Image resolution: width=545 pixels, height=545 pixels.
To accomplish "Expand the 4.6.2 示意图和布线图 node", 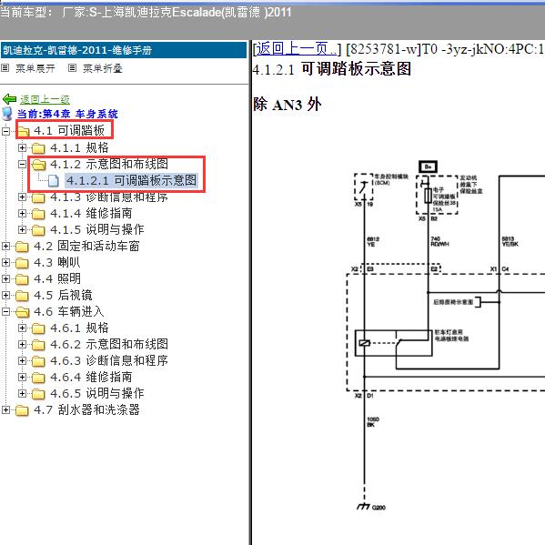I will coord(22,345).
